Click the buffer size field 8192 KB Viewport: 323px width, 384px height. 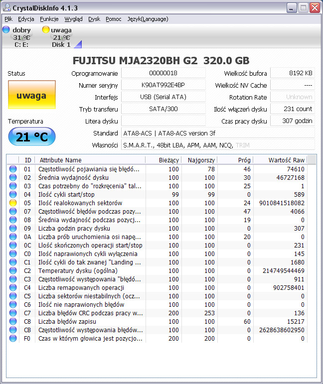293,73
